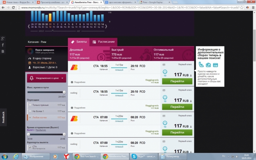Click the calendar icon beside date
Screen dimensions: 256x160
point(29,63)
